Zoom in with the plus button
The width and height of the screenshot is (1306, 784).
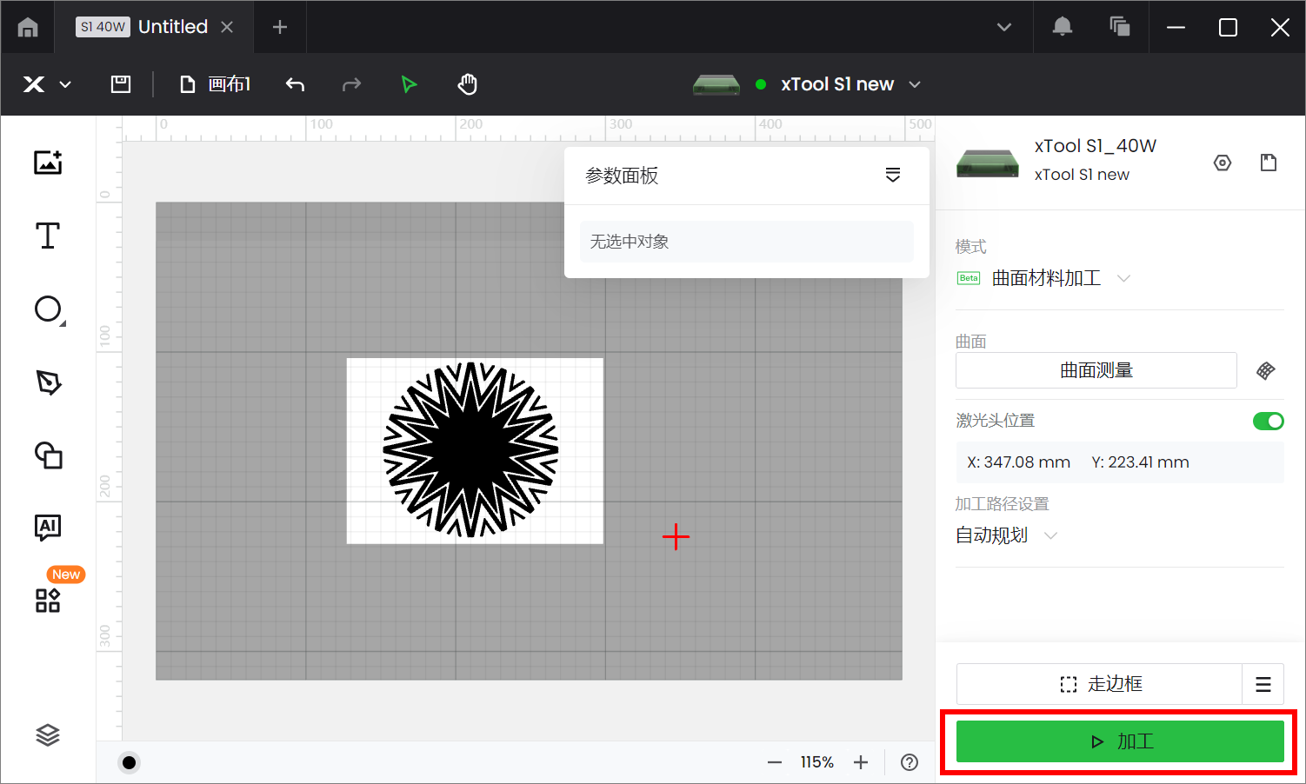[x=861, y=762]
